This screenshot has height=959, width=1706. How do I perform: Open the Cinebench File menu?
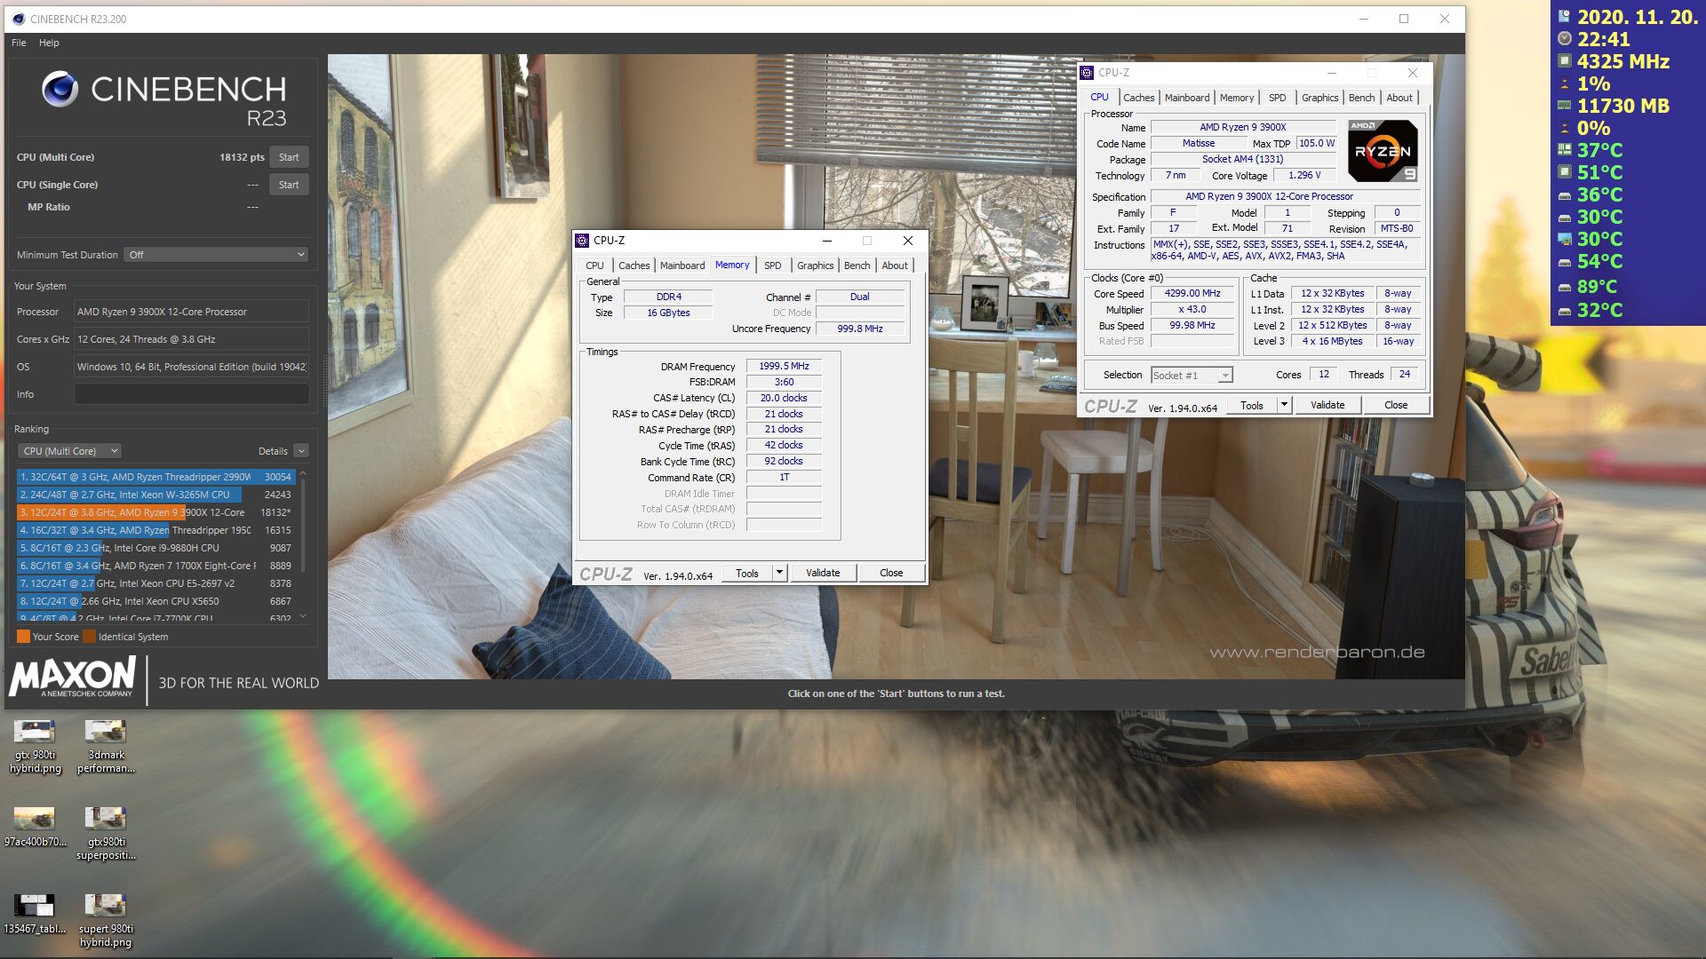(x=19, y=43)
